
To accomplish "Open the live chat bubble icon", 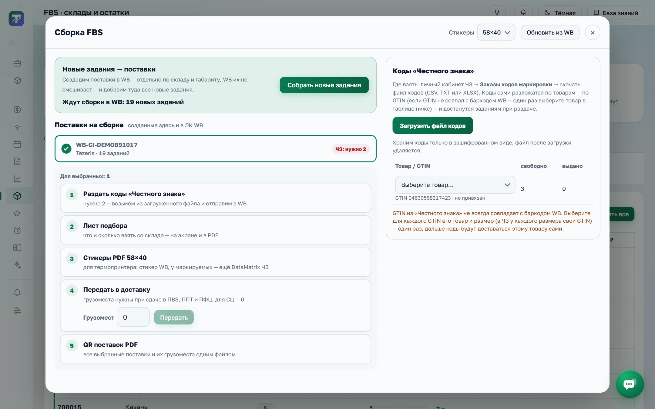I will click(x=630, y=384).
